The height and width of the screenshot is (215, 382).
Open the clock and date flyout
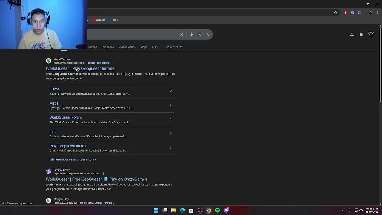point(372,210)
